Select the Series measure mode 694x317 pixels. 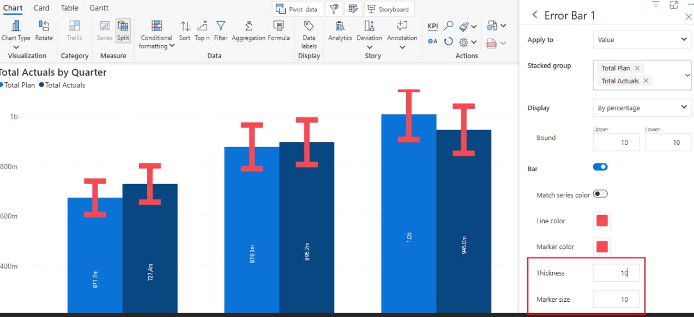pyautogui.click(x=105, y=31)
